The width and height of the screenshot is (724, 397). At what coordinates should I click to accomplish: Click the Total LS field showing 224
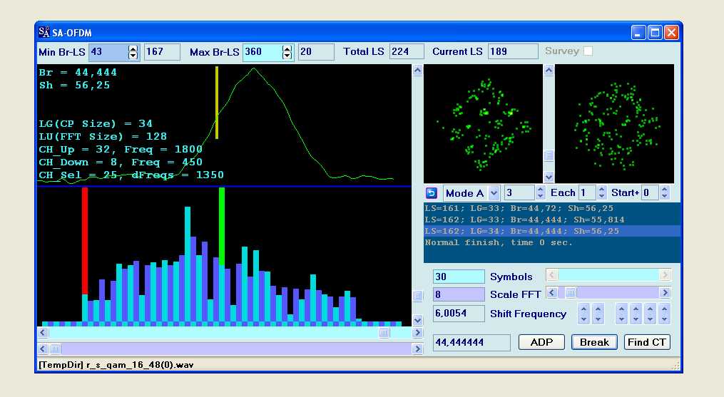[407, 52]
